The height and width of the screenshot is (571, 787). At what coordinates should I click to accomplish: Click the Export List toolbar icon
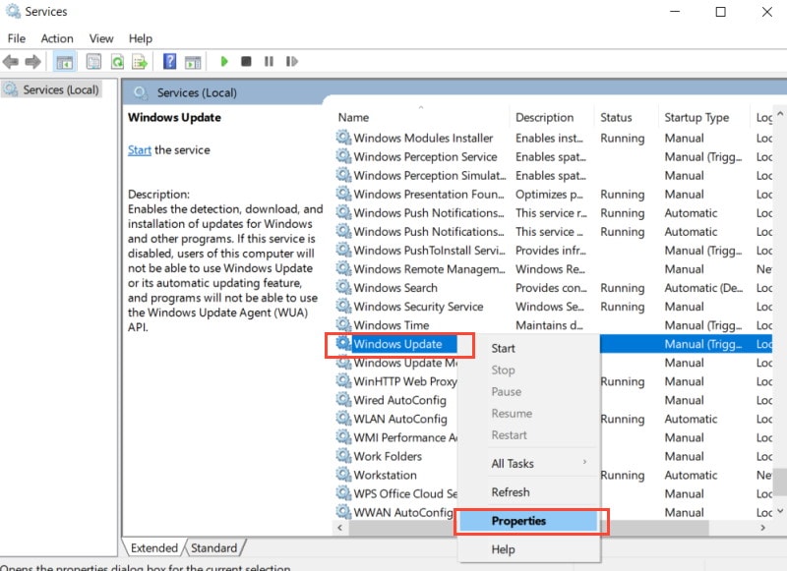[140, 62]
